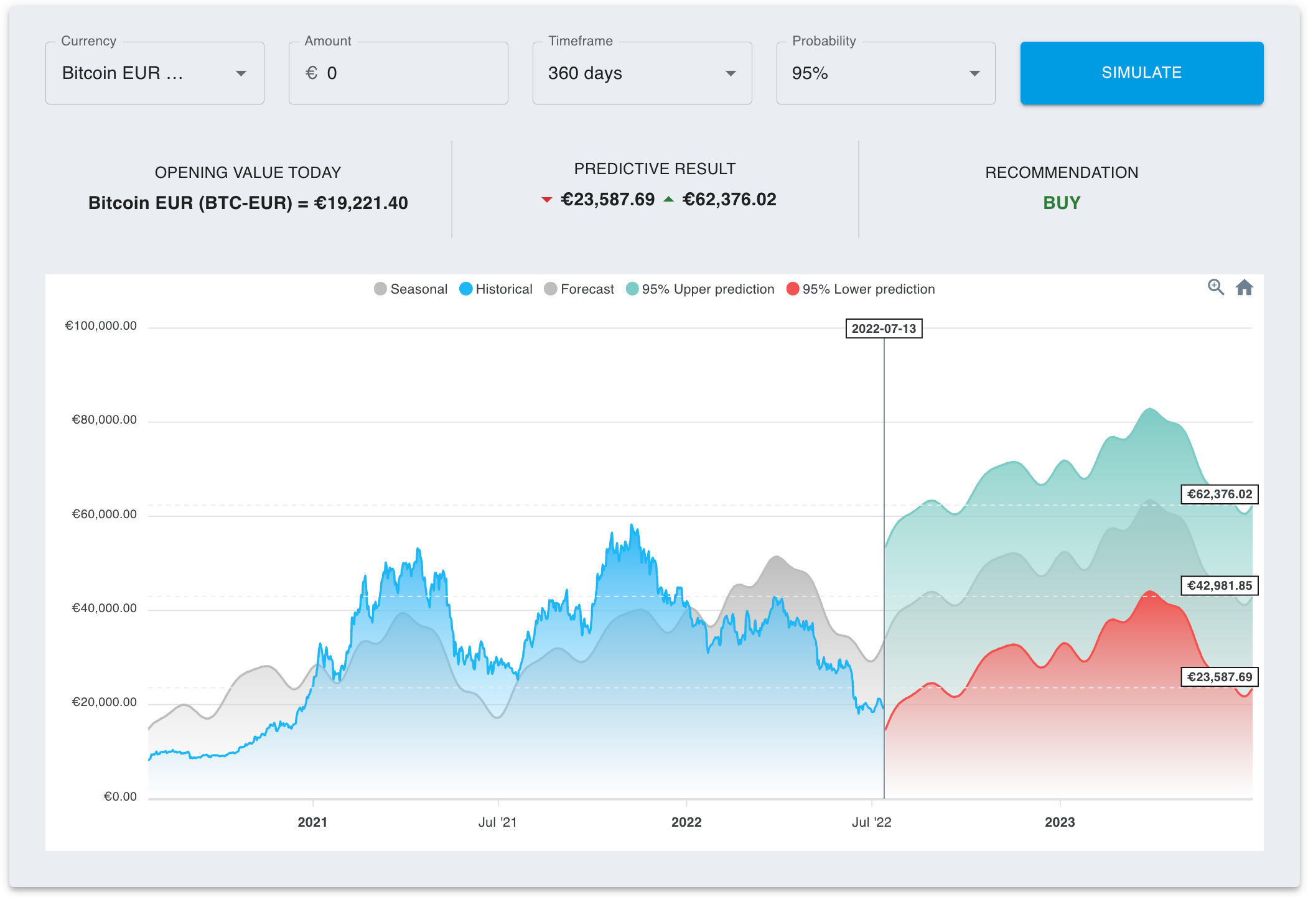Click the PREDICTIVE RESULT heading
This screenshot has height=897, width=1308.
coord(655,169)
